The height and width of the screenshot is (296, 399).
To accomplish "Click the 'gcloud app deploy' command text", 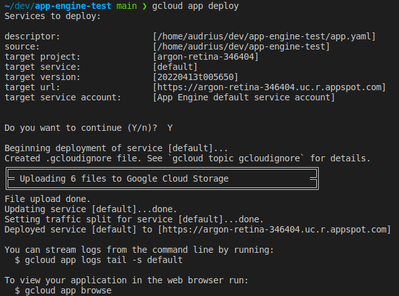I will [x=195, y=6].
